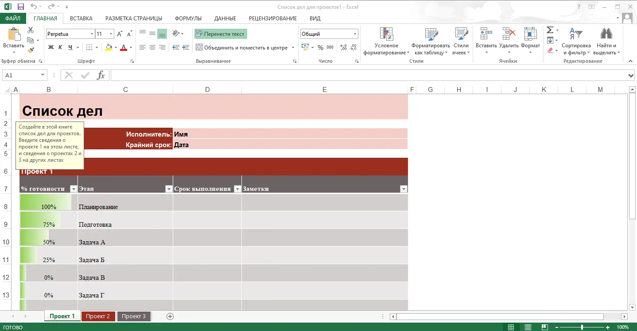Open the Perpetua font name dropdown
637x331 pixels.
click(92, 34)
